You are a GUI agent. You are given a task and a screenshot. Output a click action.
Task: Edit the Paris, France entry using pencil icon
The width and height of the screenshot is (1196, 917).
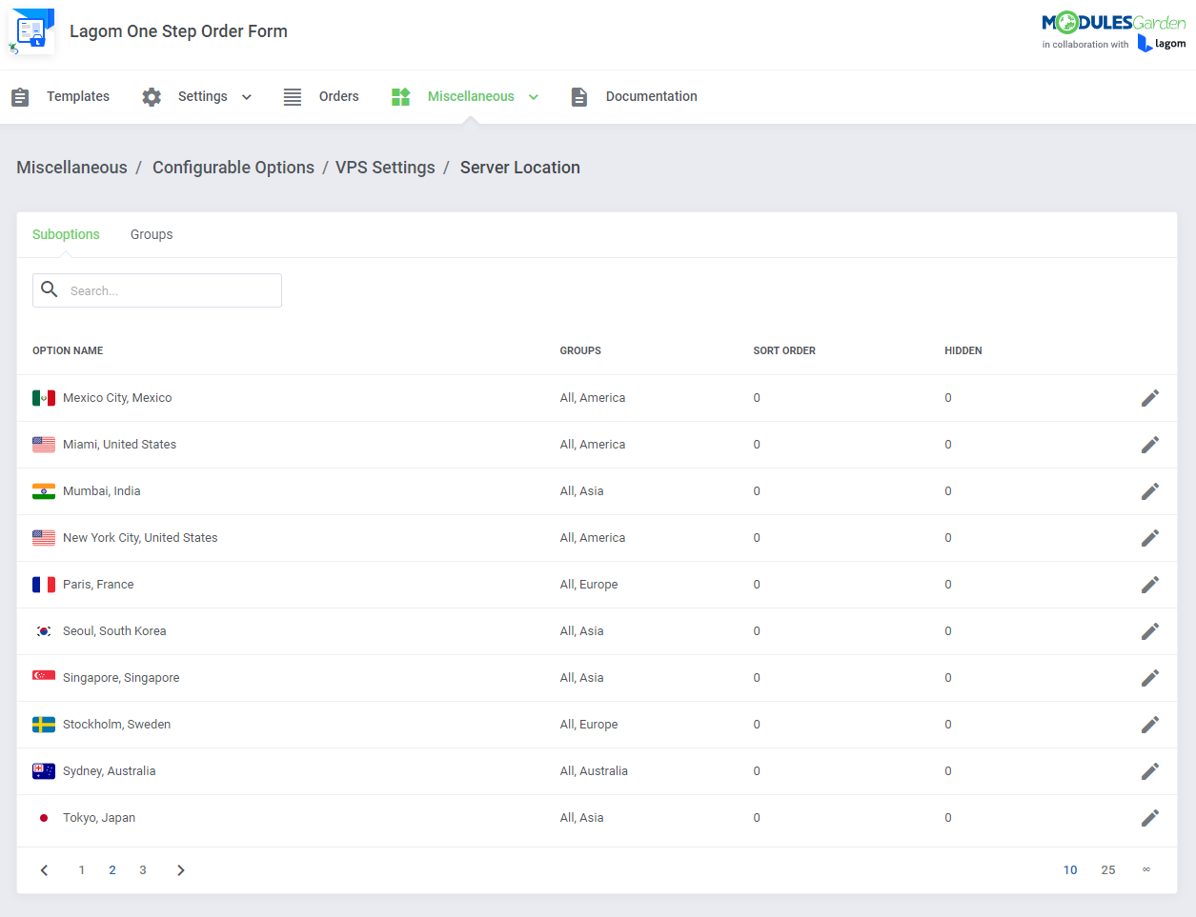pyautogui.click(x=1149, y=584)
